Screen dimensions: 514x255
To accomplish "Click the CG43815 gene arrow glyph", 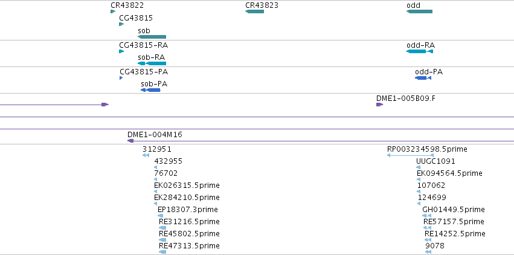I will 121,24.
